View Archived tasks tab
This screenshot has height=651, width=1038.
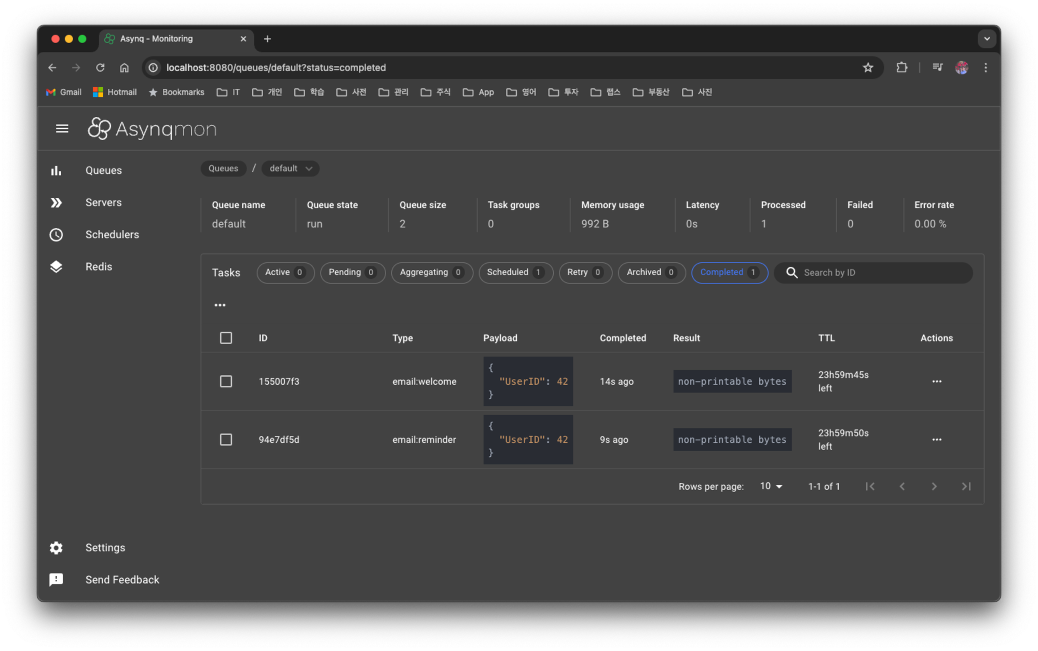coord(651,272)
